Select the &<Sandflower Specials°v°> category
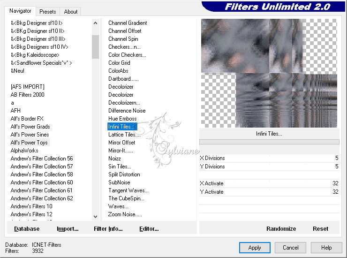The height and width of the screenshot is (258, 347). pyautogui.click(x=41, y=63)
